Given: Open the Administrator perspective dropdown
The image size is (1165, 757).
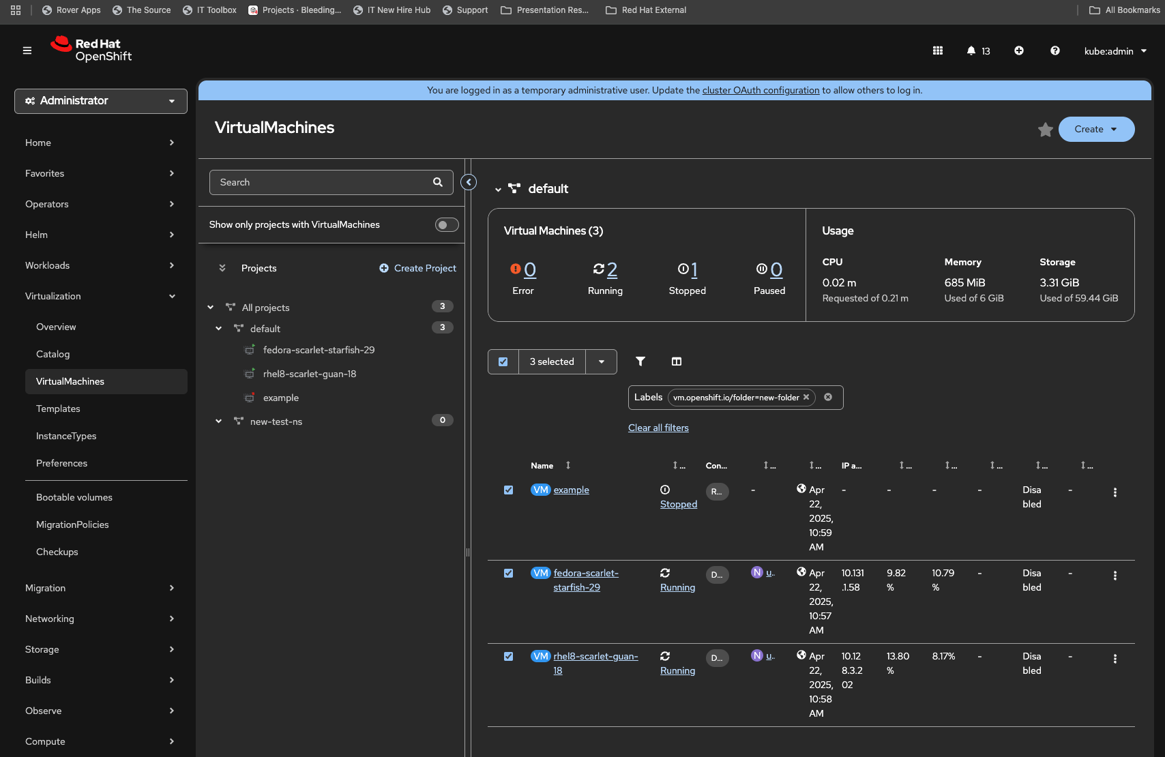Looking at the screenshot, I should pos(101,101).
